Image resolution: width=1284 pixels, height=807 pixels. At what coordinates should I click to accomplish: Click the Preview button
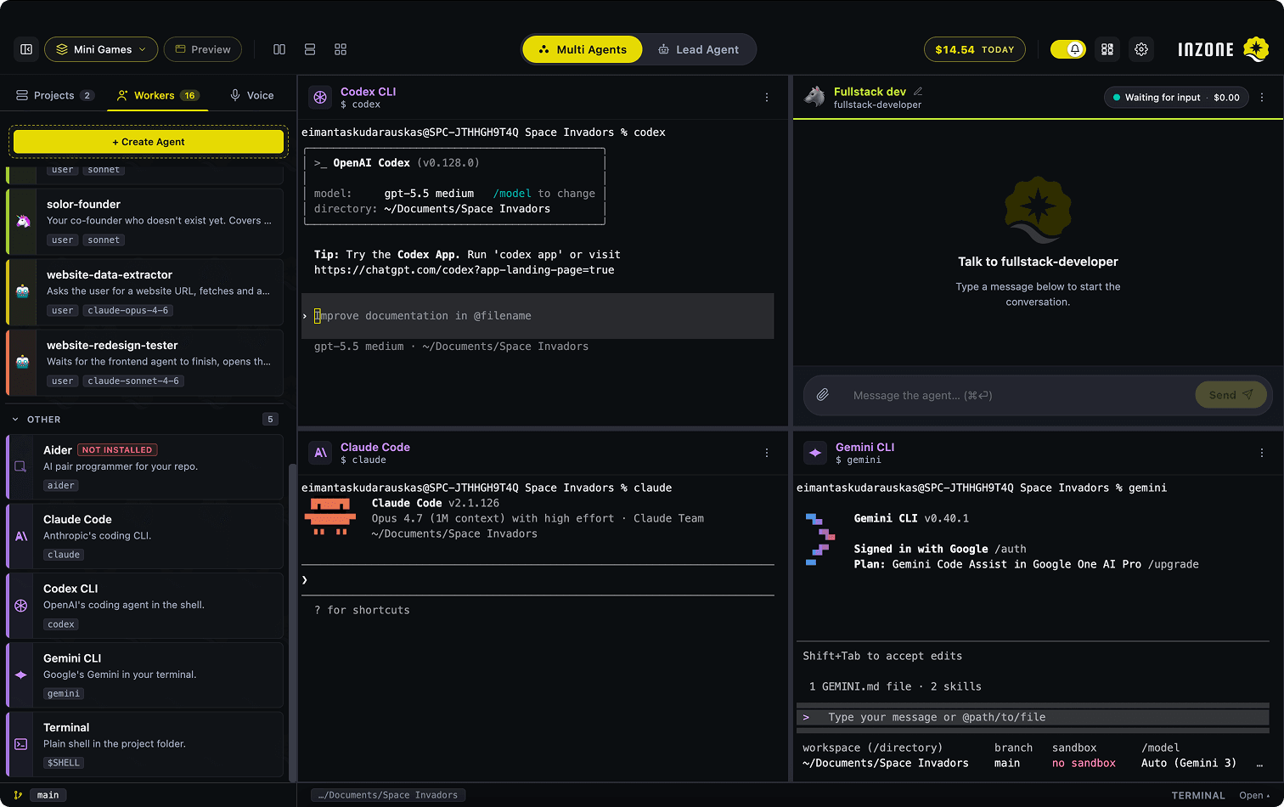click(x=203, y=49)
